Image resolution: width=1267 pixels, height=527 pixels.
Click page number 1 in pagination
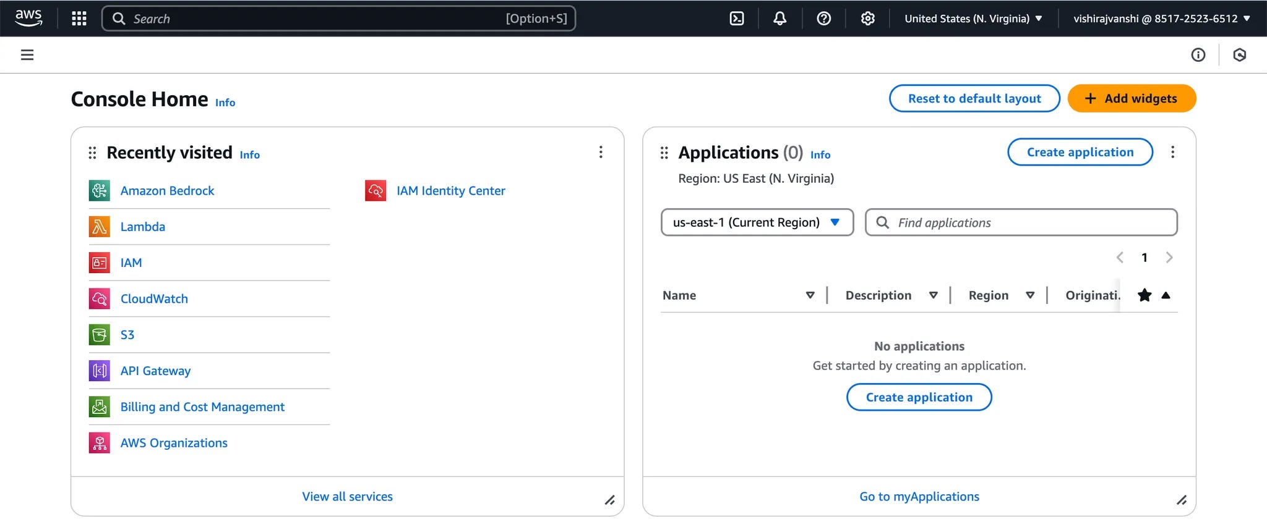[x=1145, y=258]
